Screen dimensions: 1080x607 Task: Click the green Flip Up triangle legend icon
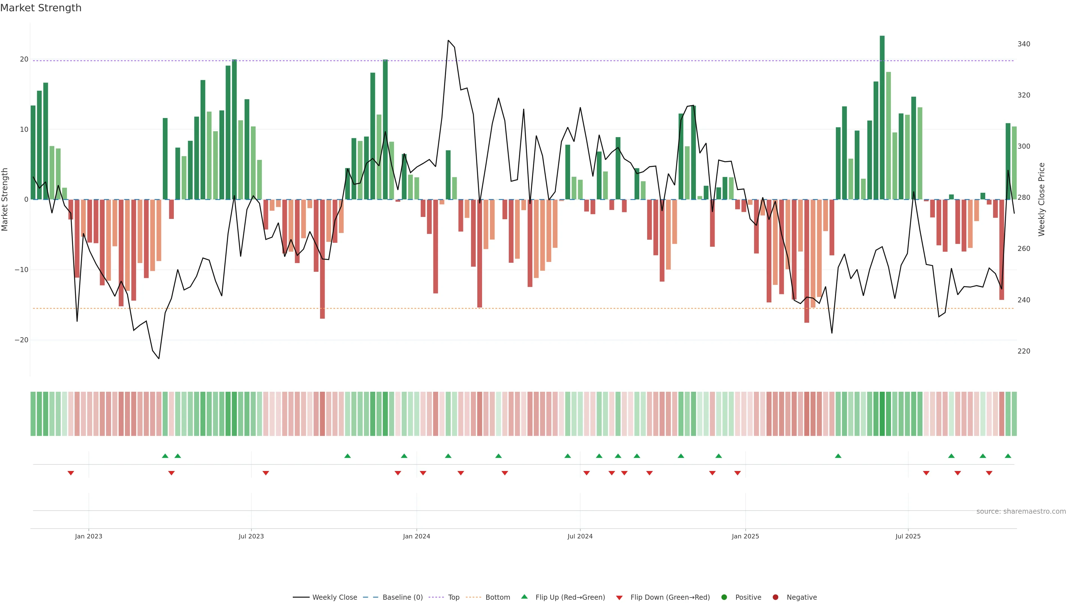(524, 597)
